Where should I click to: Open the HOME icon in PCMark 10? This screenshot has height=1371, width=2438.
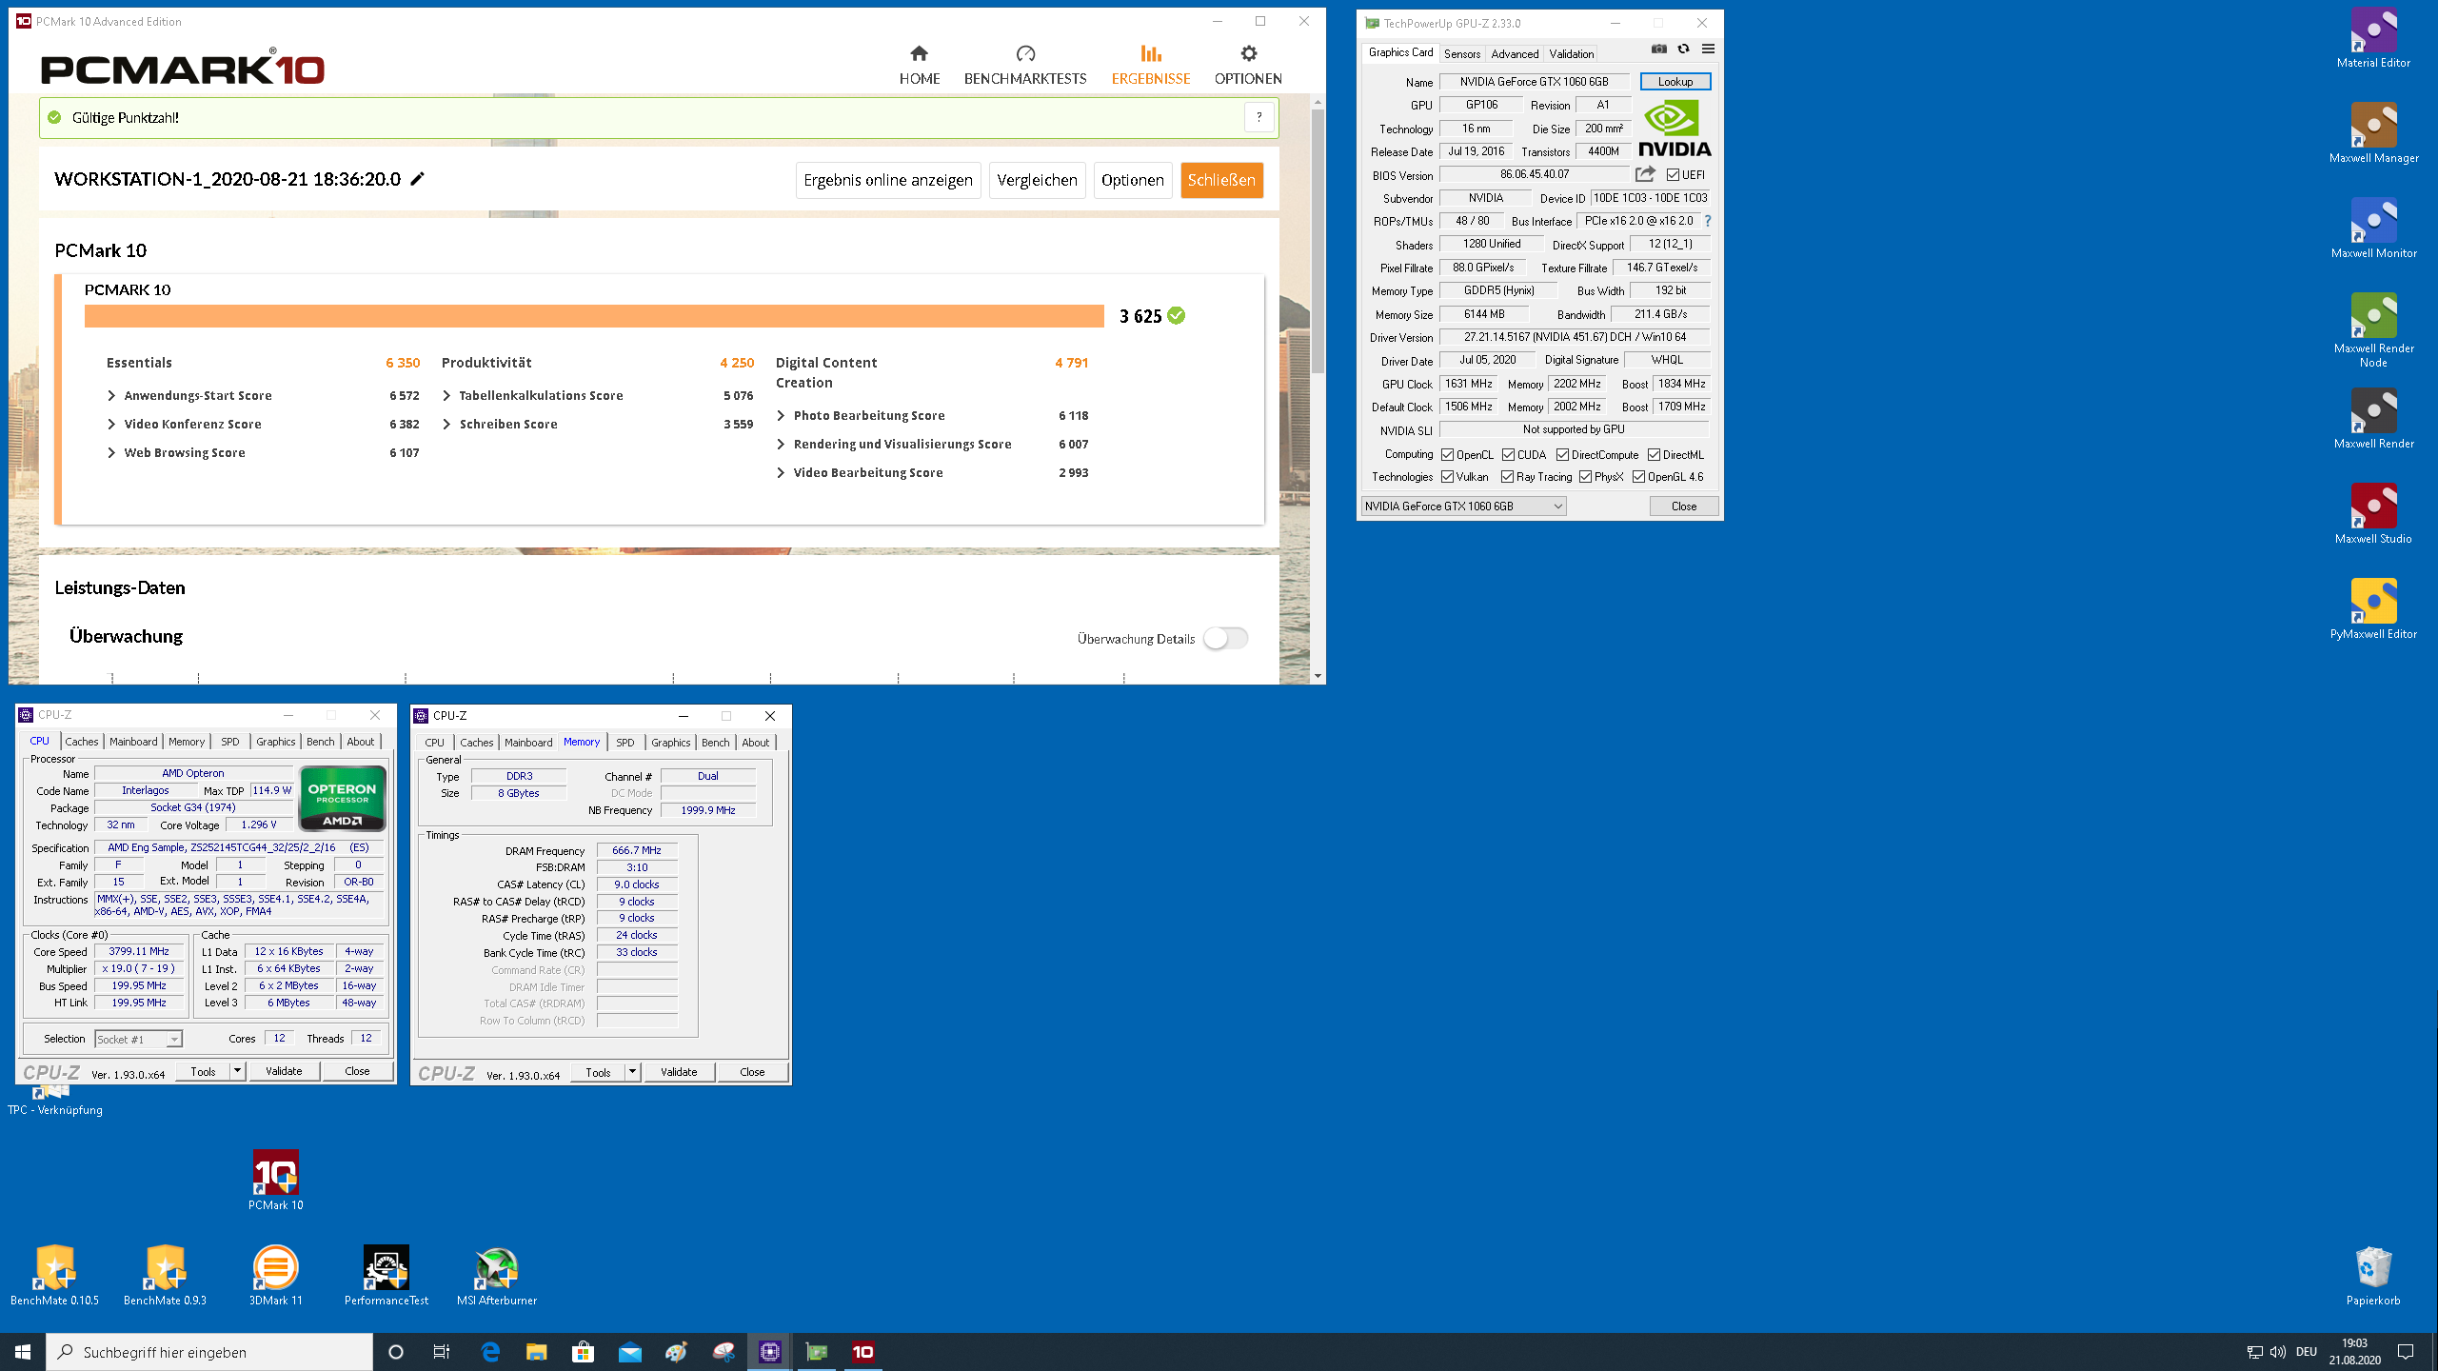919,53
